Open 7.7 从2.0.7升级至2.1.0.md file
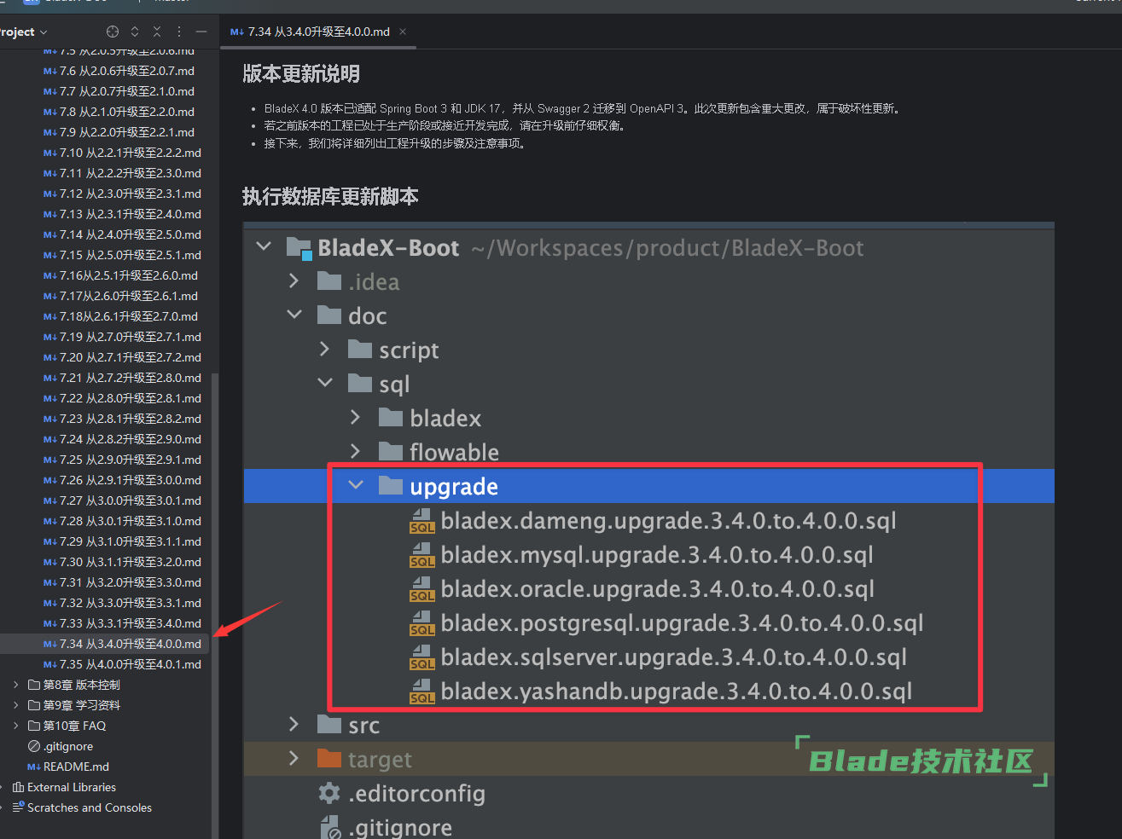The width and height of the screenshot is (1122, 839). point(127,91)
